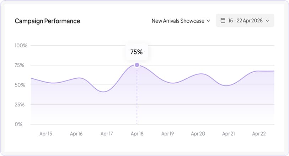Select the Apr 15 axis label

(46, 134)
